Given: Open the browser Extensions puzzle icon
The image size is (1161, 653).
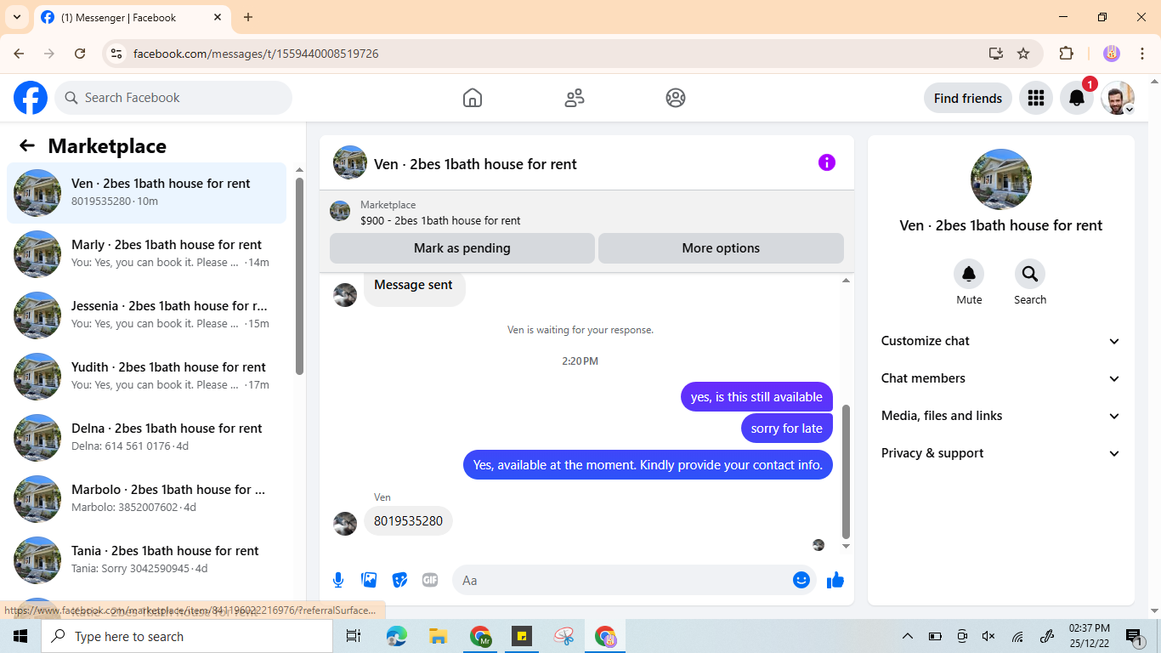Looking at the screenshot, I should 1067,54.
